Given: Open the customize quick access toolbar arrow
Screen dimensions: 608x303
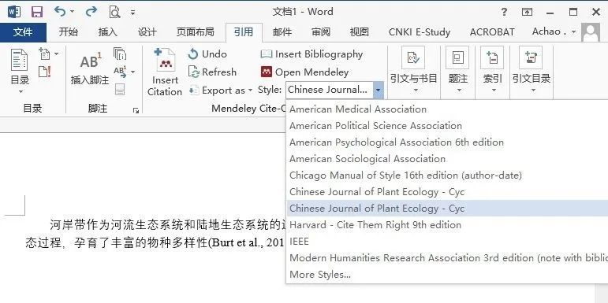Looking at the screenshot, I should pyautogui.click(x=132, y=13).
